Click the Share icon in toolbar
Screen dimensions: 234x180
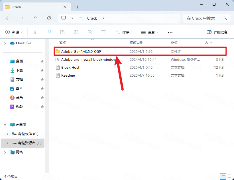pos(90,32)
